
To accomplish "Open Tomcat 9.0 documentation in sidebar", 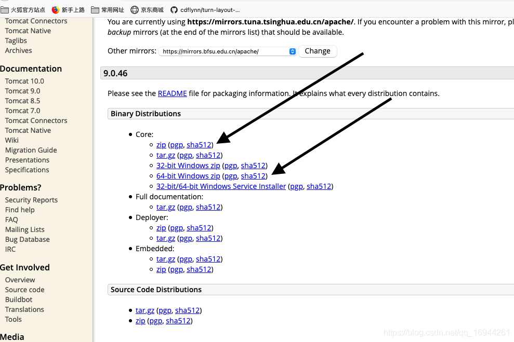I will click(x=22, y=91).
